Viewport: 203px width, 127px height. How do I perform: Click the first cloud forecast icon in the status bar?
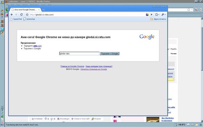[188, 125]
